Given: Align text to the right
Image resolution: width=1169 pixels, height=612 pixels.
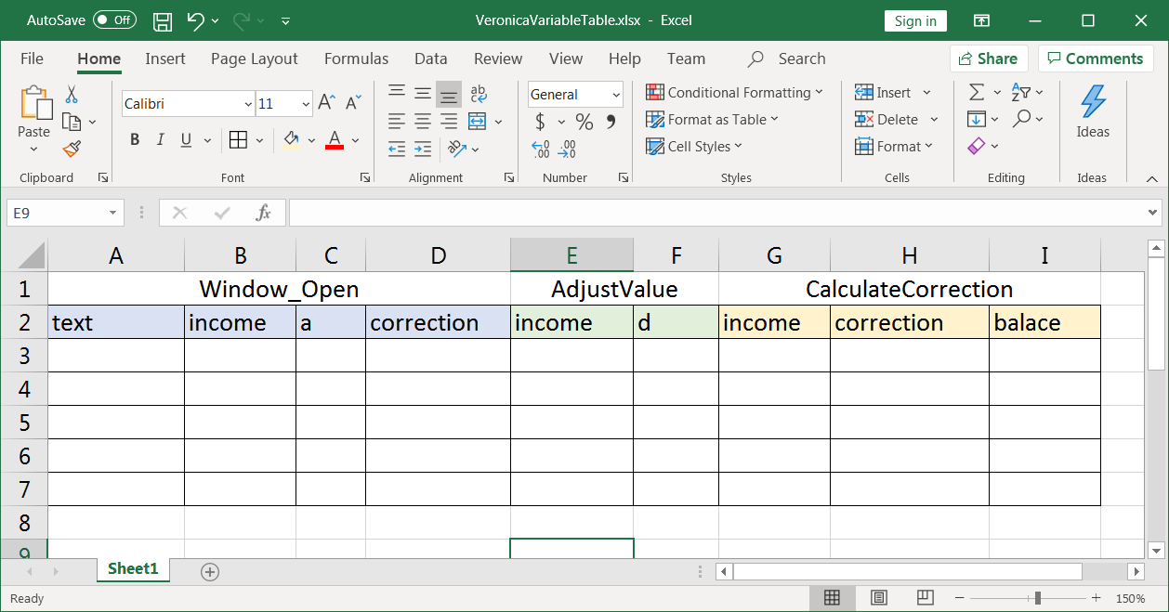Looking at the screenshot, I should 449,121.
